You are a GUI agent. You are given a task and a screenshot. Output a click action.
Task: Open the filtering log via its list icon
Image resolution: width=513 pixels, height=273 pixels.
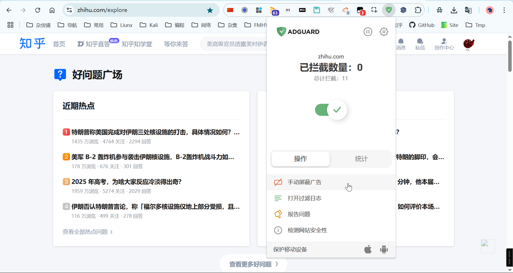tap(278, 198)
